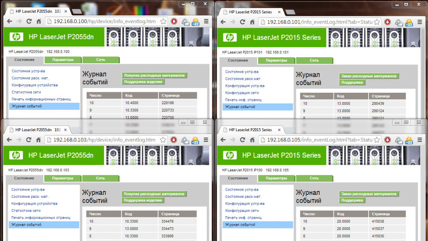
Task: Open Конфигурация устройства link on the 192.168.0.103 page
Action: pos(34,204)
